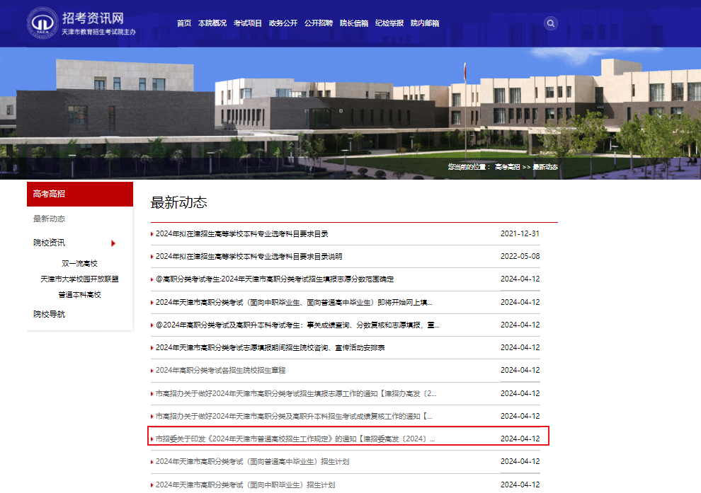Select 普通本科高校 in the sidebar

click(x=79, y=294)
